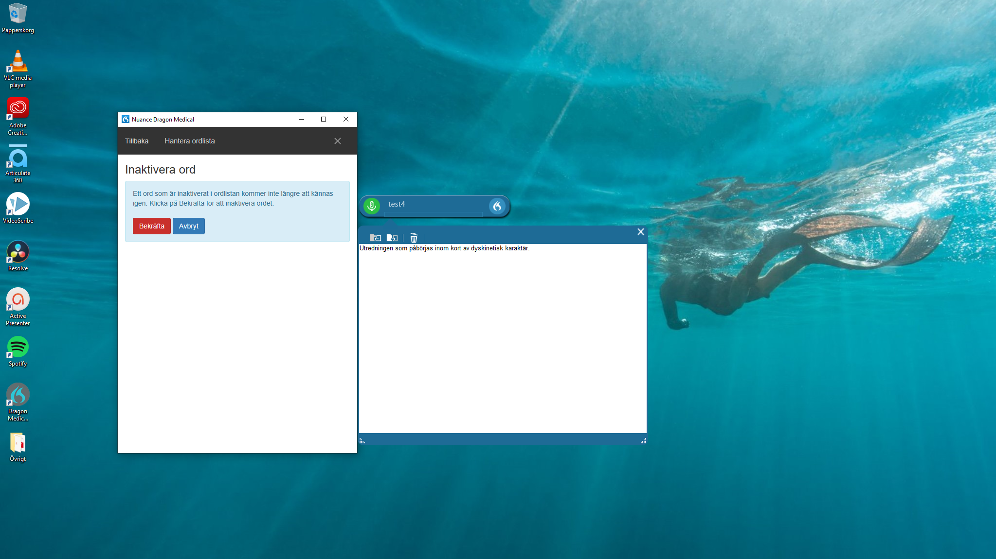The width and height of the screenshot is (996, 559).
Task: Click the audio level bar under test4
Action: tap(433, 214)
